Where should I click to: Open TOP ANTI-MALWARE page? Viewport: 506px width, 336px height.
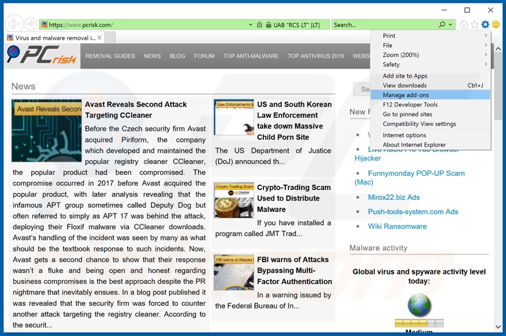[x=250, y=56]
